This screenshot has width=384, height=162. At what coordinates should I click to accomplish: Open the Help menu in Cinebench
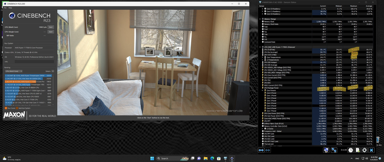click(10, 8)
